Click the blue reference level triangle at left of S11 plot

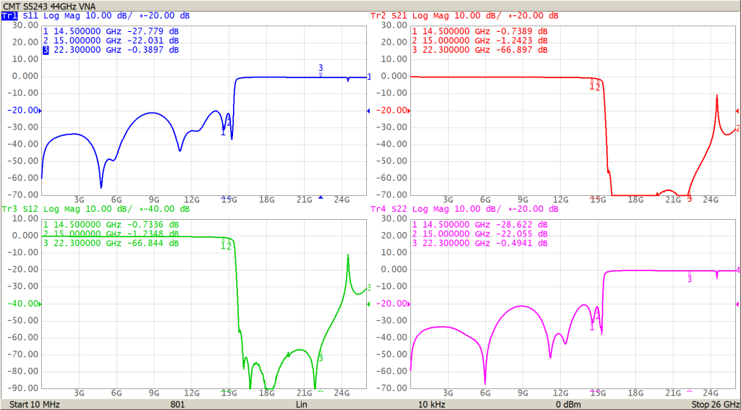pyautogui.click(x=41, y=111)
